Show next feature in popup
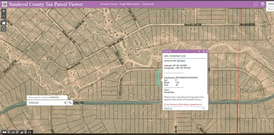Viewport: 274px width, 135px height. (x=199, y=52)
